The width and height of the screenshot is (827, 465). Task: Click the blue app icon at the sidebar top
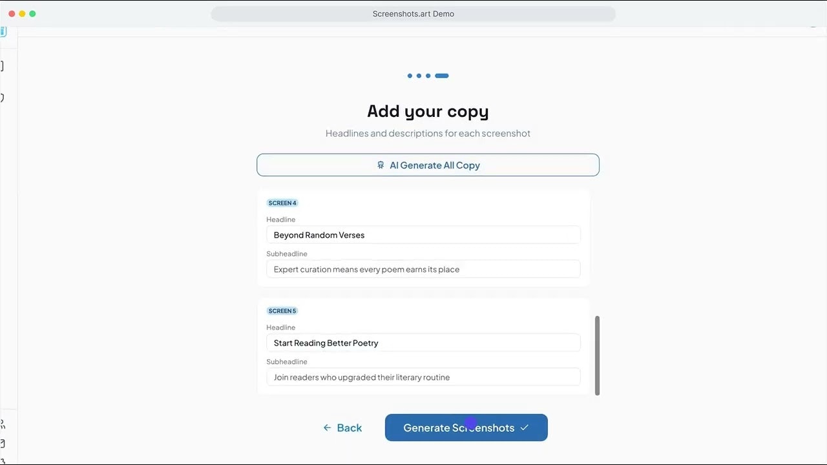tap(3, 31)
